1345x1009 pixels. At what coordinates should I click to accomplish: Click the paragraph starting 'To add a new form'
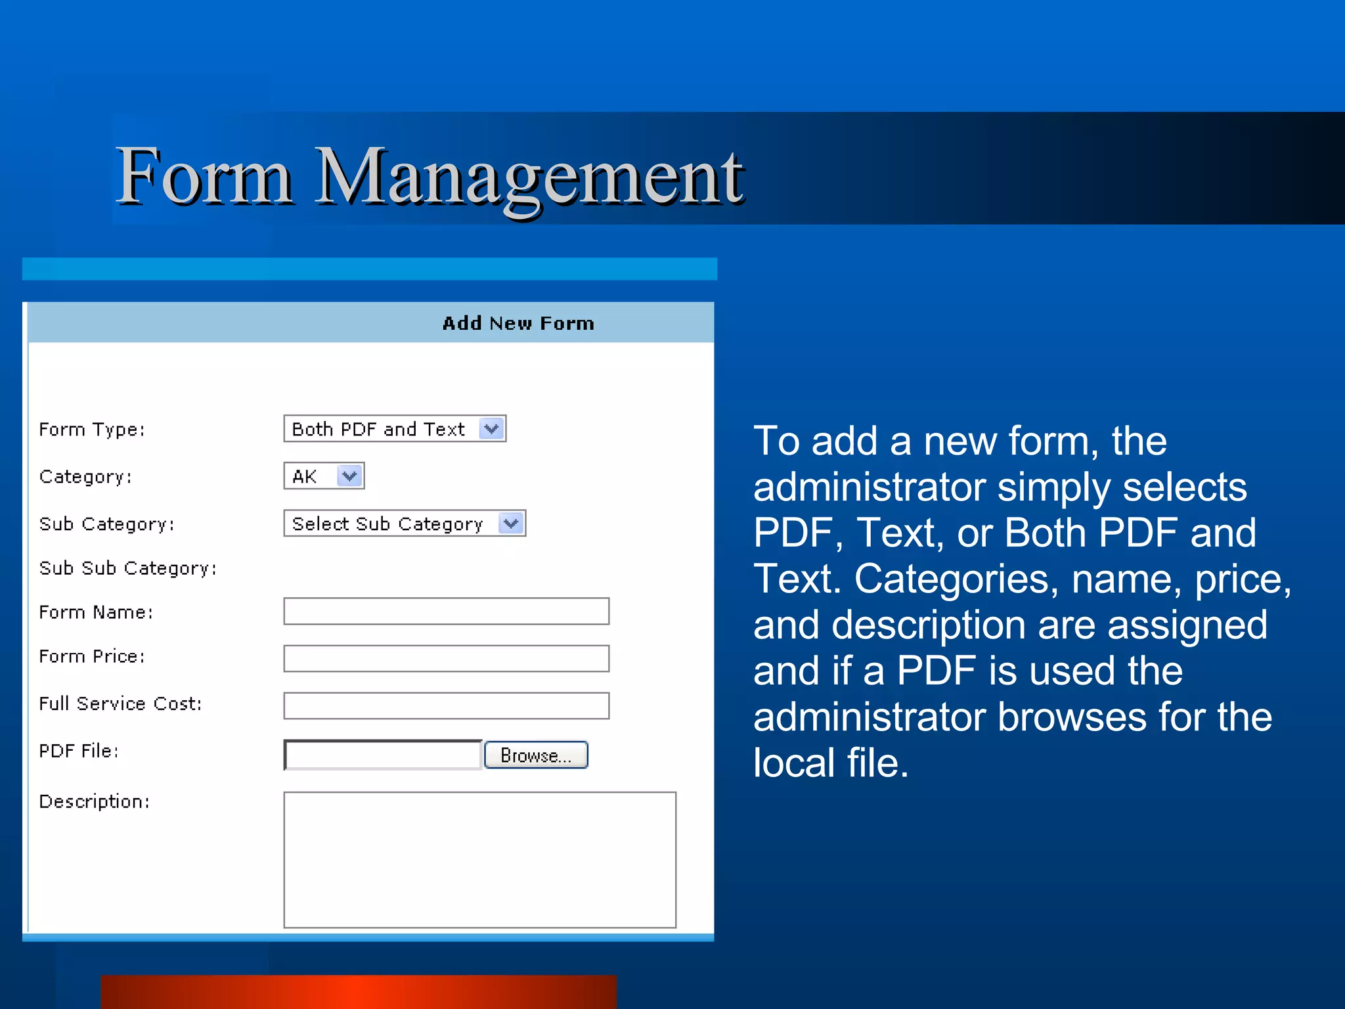click(1021, 602)
